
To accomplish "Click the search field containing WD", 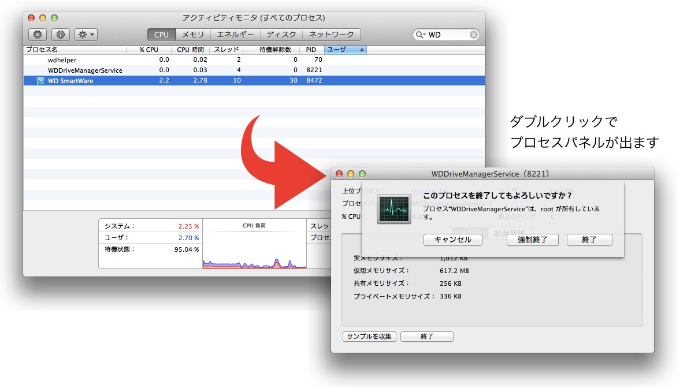I will click(x=447, y=35).
